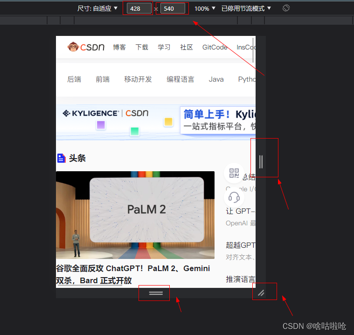Open the 已停用节流模式 throttling dropdown
Screen dimensions: 354x335
coord(246,8)
